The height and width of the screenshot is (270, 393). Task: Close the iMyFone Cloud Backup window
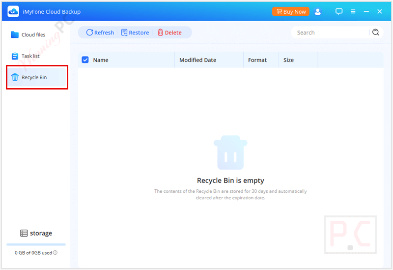click(379, 11)
